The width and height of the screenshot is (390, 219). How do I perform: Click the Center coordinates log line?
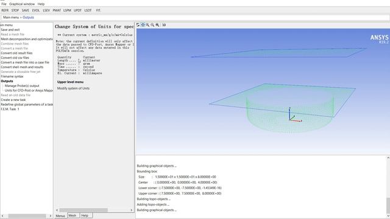coord(178,182)
